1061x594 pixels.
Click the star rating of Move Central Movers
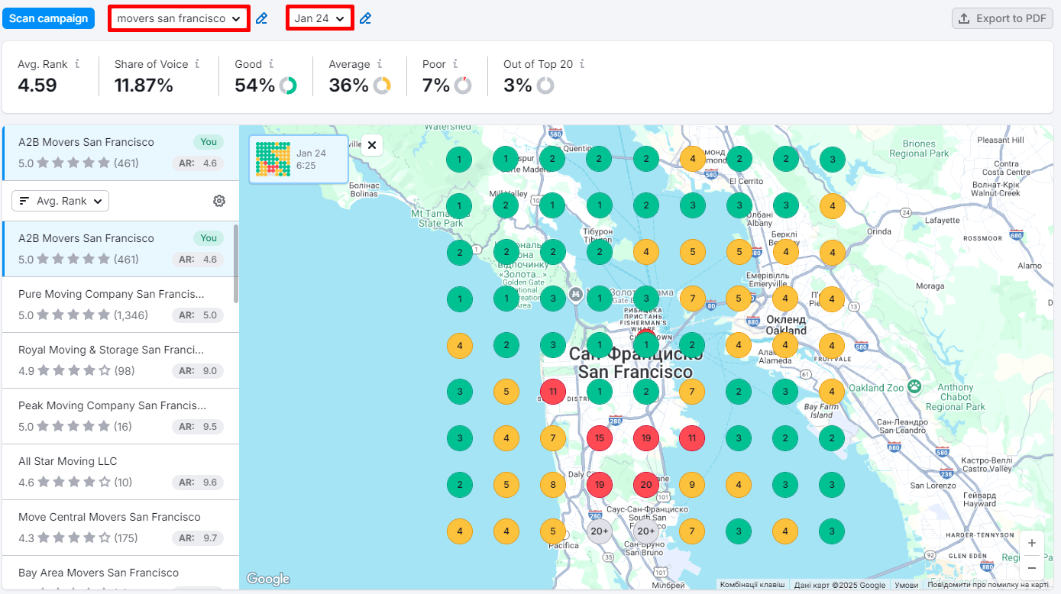click(74, 538)
